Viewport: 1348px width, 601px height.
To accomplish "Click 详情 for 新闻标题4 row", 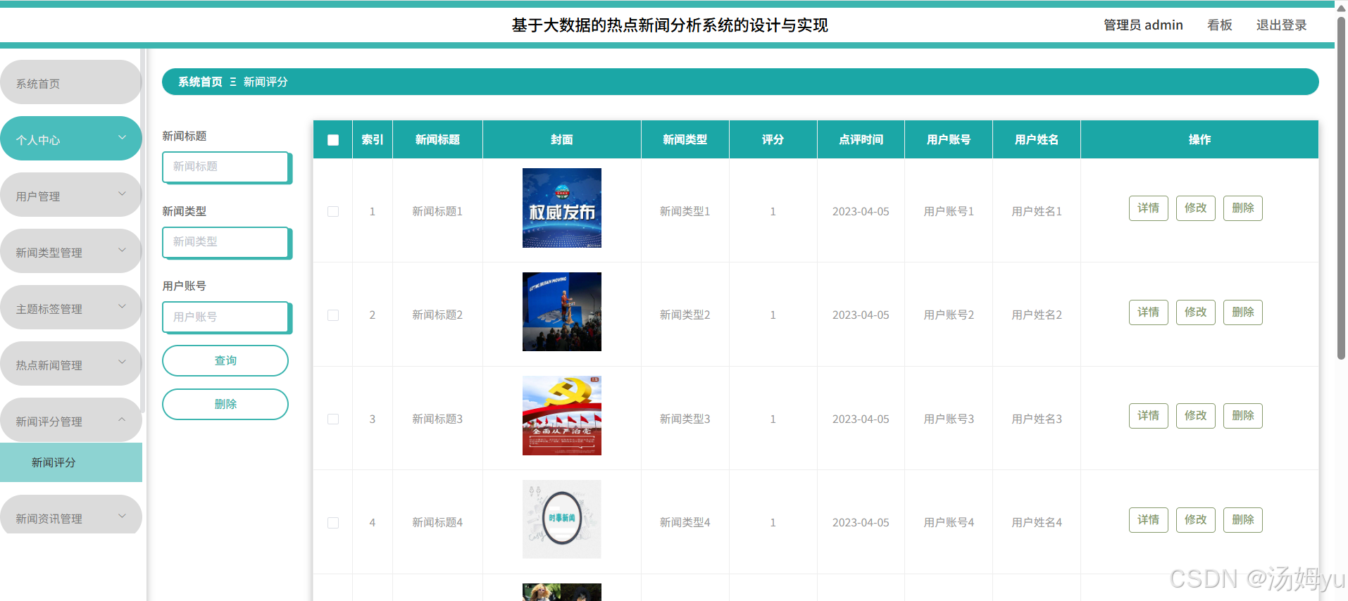I will (1149, 520).
